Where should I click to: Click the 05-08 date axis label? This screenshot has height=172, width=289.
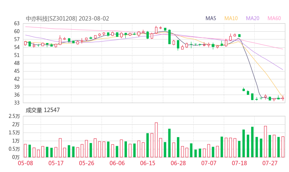25,163
